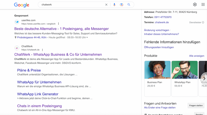Open WhatsApp für Unternehmen sitelink
Screen dimensions: 207x115
(39, 82)
